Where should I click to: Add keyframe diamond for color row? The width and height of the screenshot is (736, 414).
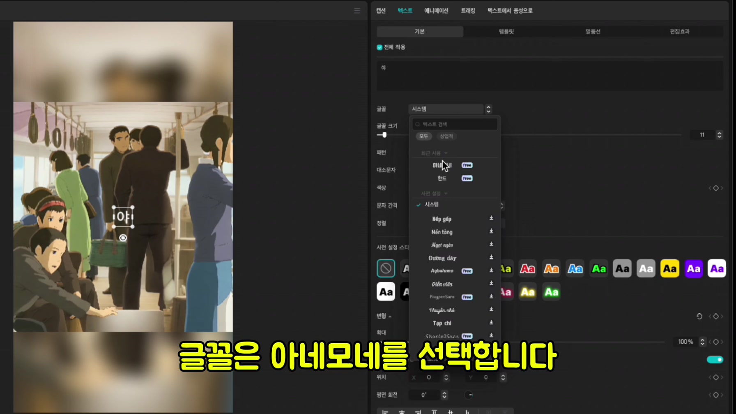pos(716,188)
